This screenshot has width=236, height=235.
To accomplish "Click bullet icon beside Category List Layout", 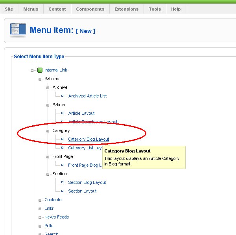I will (62, 148).
